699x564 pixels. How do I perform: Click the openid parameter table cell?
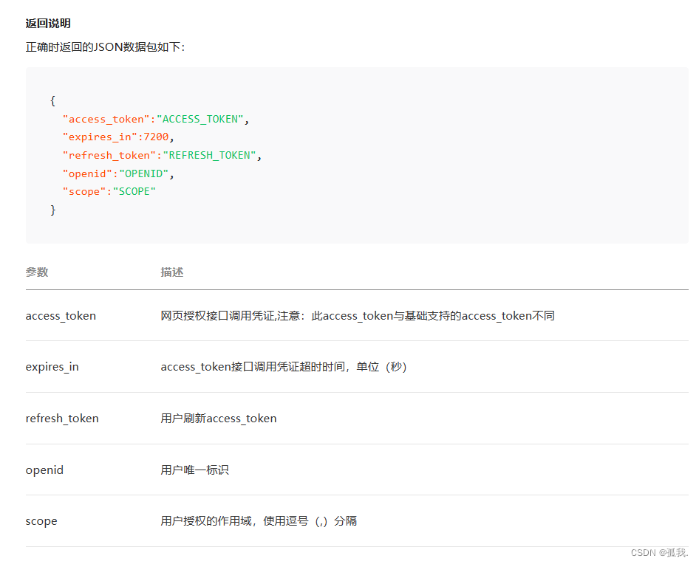(44, 470)
